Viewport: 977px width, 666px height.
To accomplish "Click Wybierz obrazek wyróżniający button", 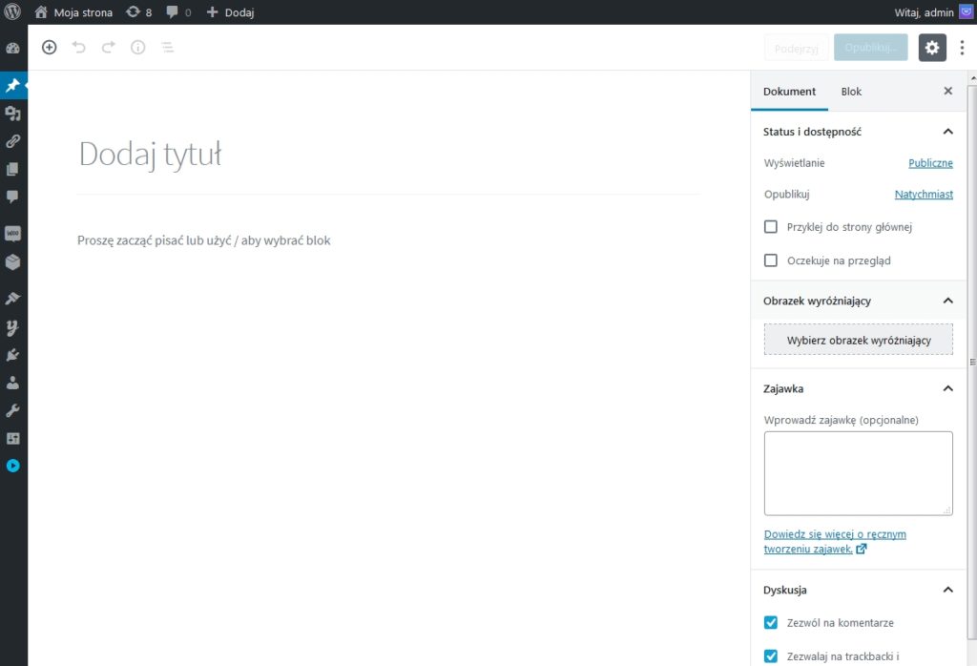I will 858,340.
